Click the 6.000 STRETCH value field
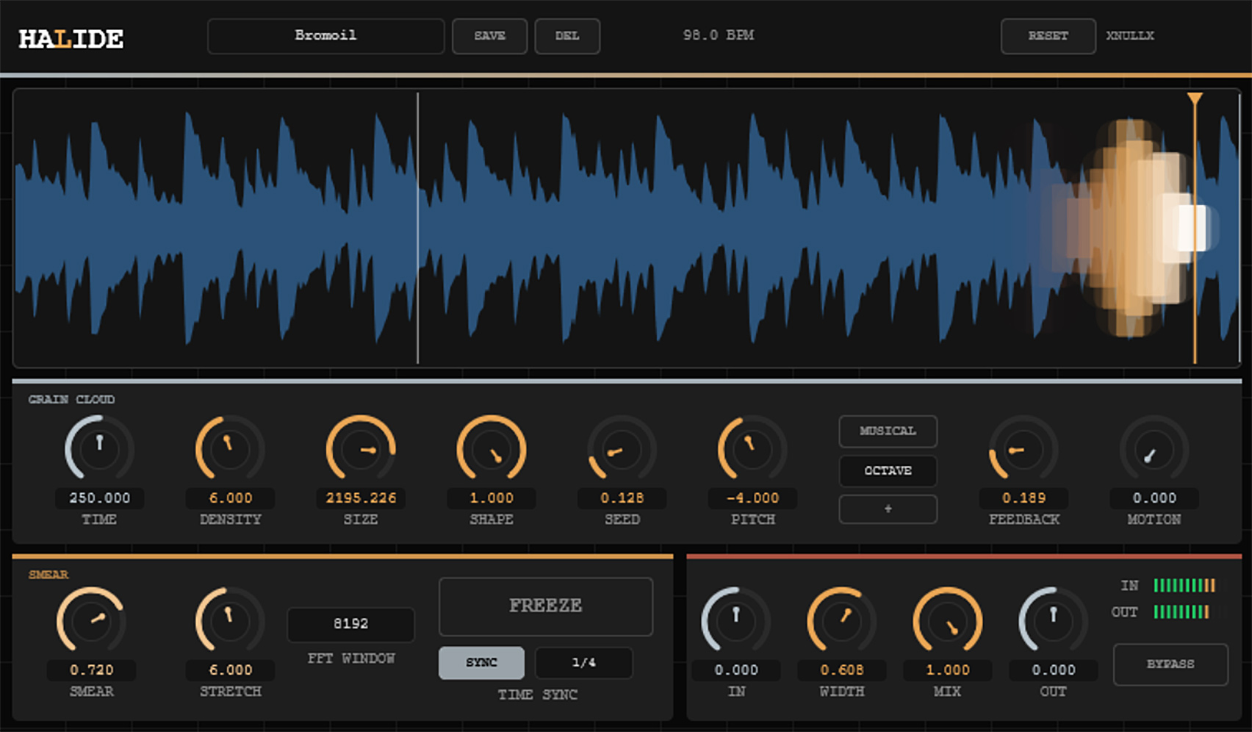 click(230, 670)
